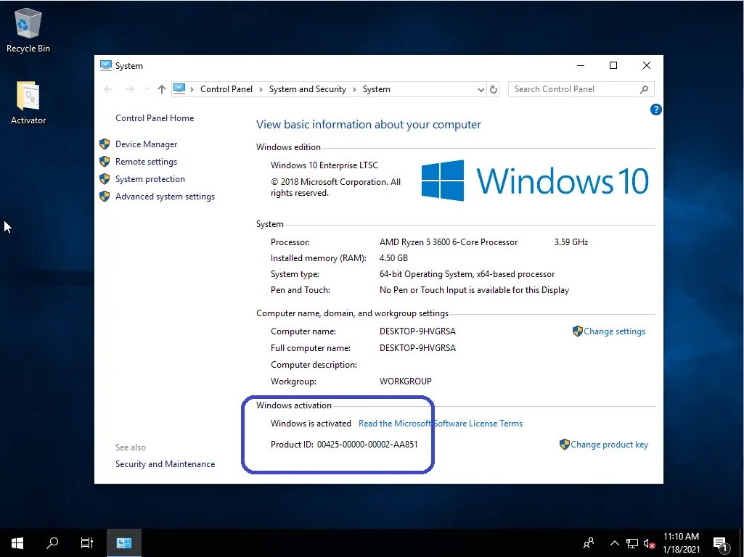Open Help with the blue question mark
The width and height of the screenshot is (744, 557).
pos(655,110)
